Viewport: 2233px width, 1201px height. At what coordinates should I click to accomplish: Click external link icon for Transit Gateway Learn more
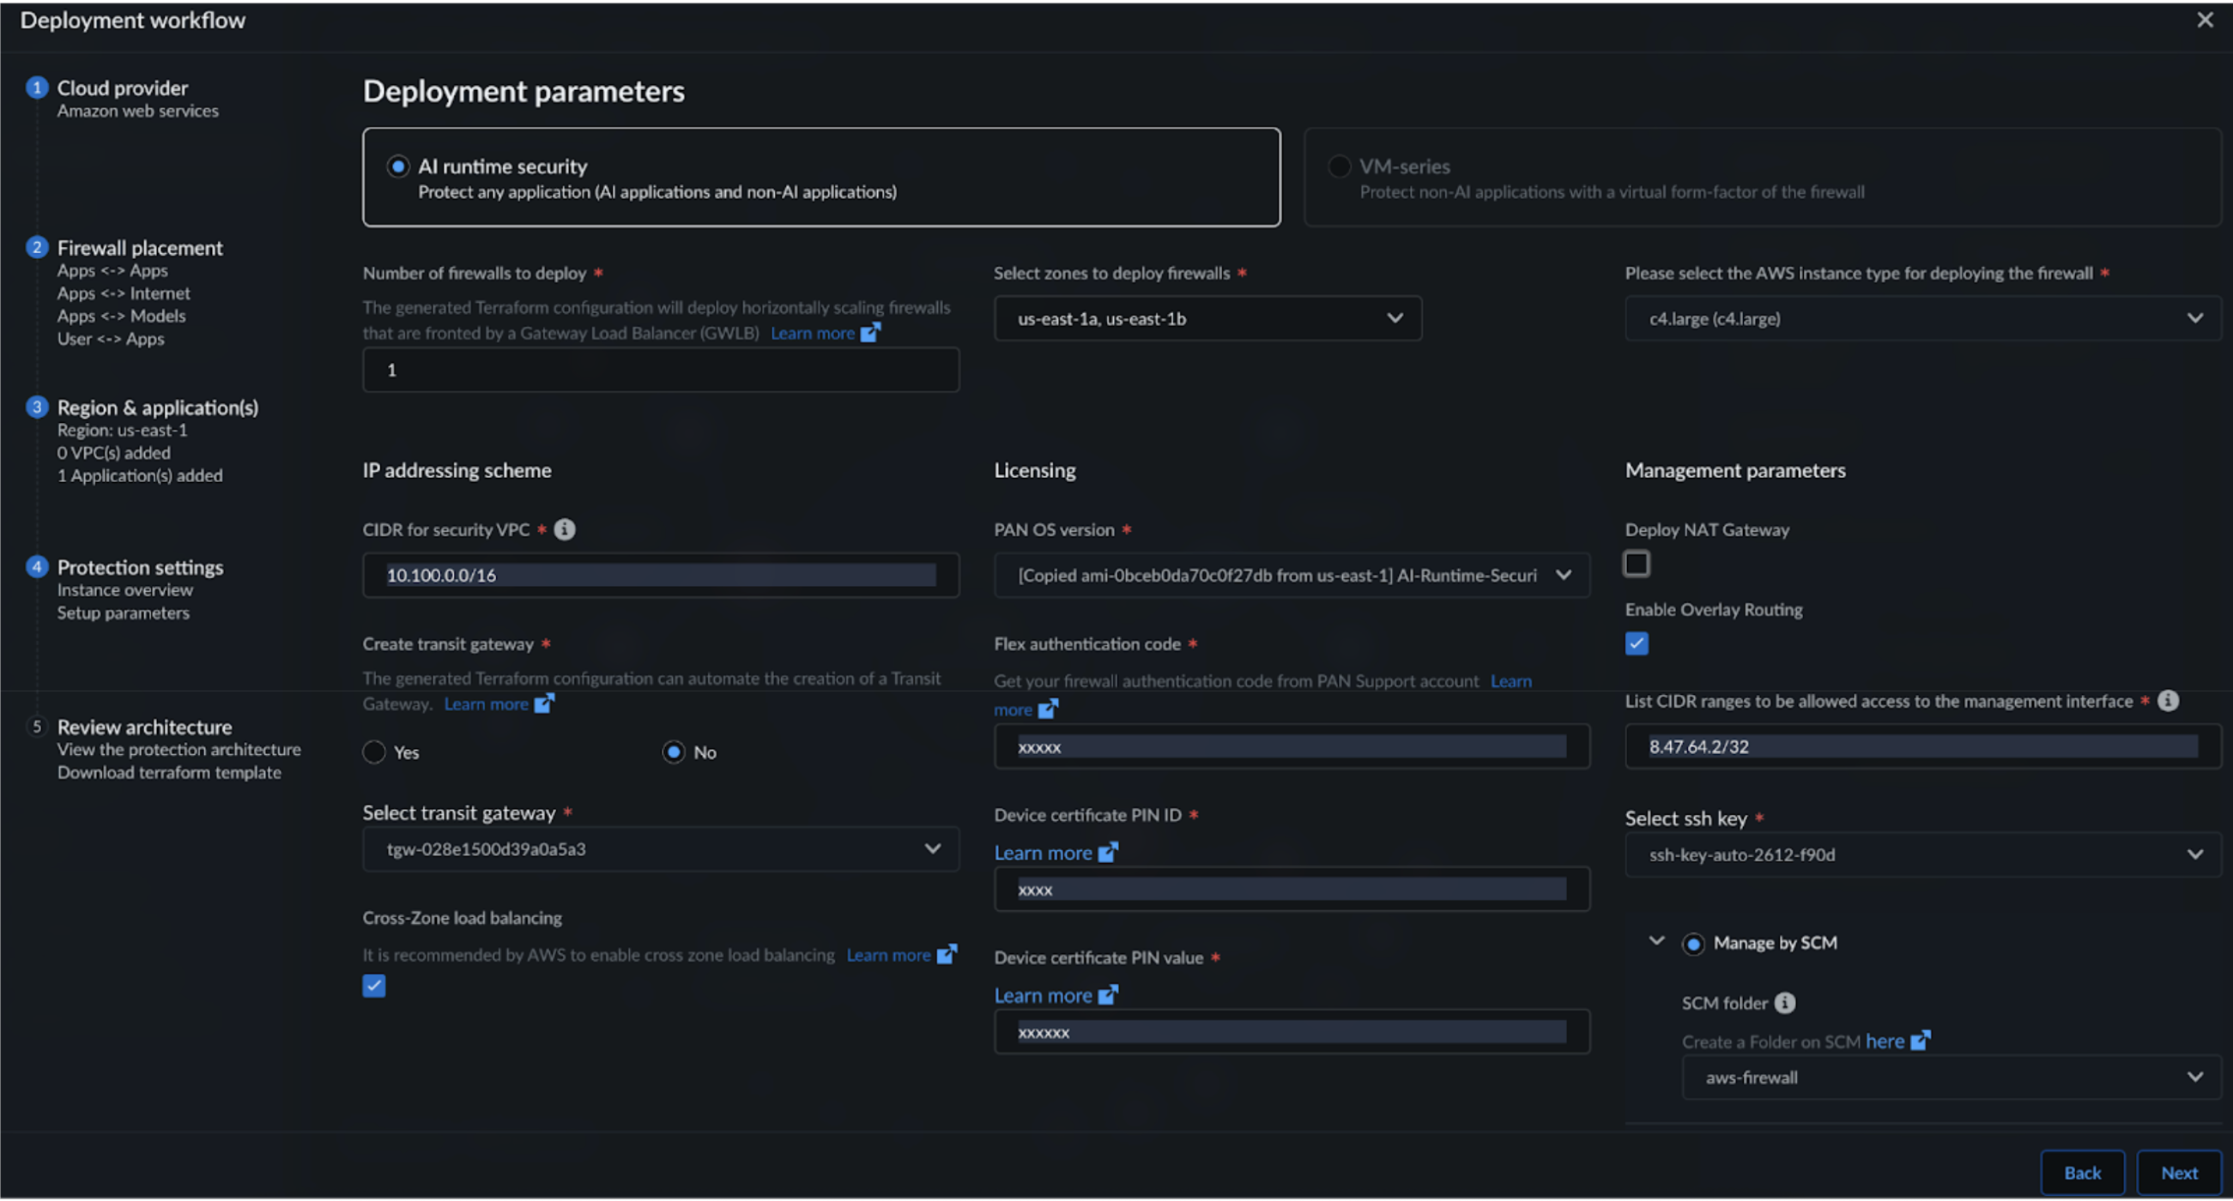543,703
